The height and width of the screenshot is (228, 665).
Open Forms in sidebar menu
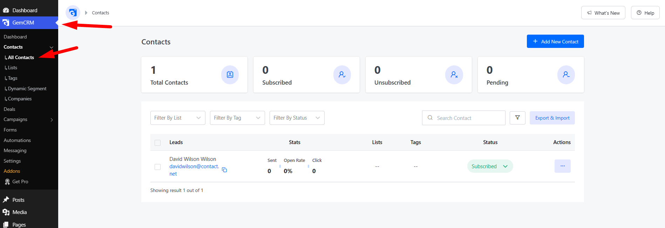point(10,130)
